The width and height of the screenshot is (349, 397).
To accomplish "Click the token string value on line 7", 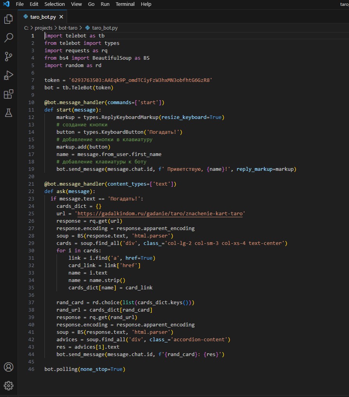I will (x=140, y=80).
